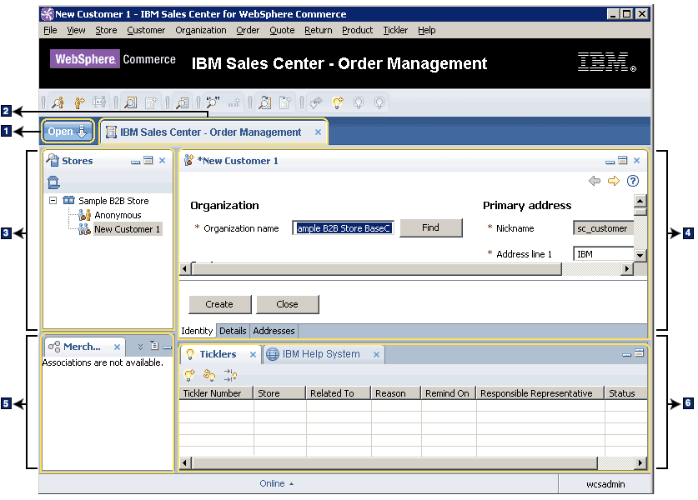698x500 pixels.
Task: Click the Find Quote magnifier toolbar icon
Action: coord(182,102)
